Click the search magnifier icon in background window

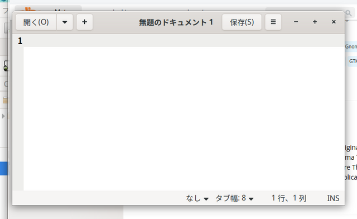(349, 13)
